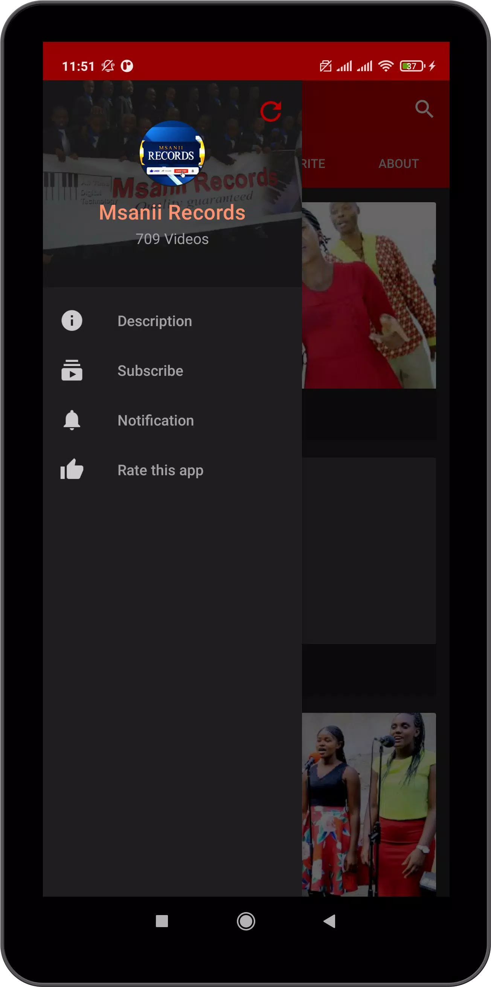Tap the Description info icon
Screen dimensions: 491x987
(x=72, y=320)
